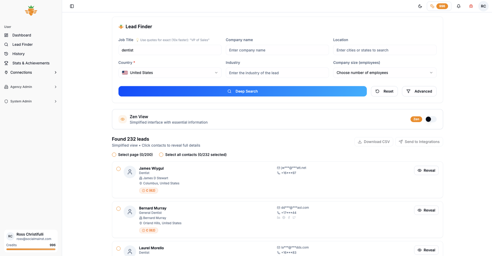Click the Job Title field containing dentist

pyautogui.click(x=170, y=50)
